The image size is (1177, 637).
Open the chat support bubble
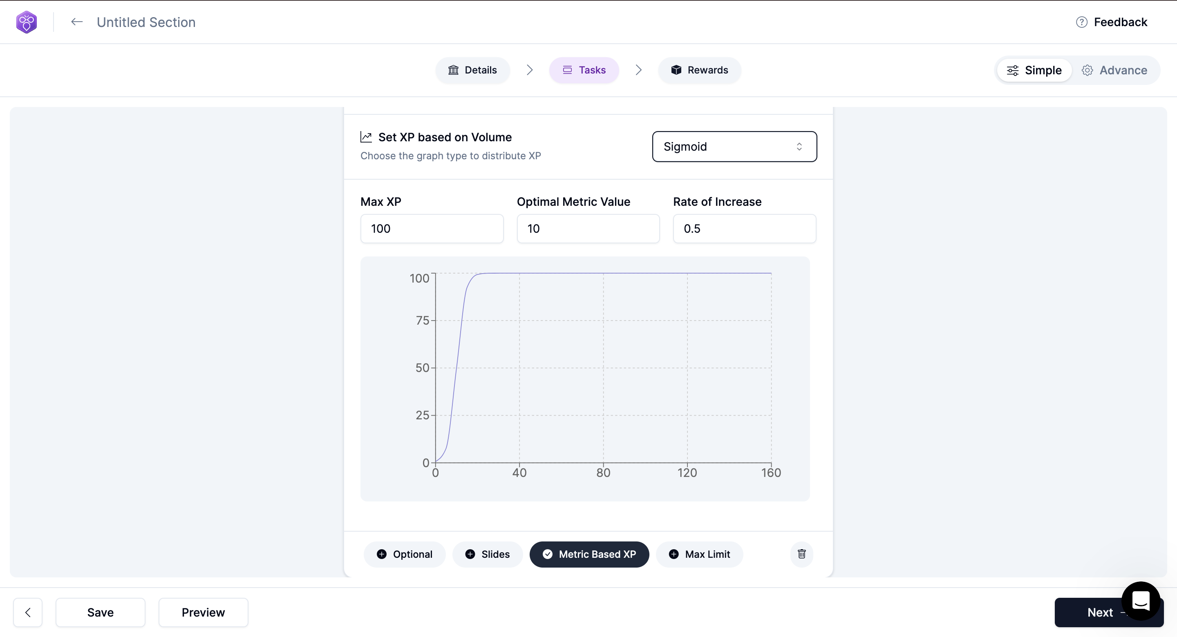1141,601
